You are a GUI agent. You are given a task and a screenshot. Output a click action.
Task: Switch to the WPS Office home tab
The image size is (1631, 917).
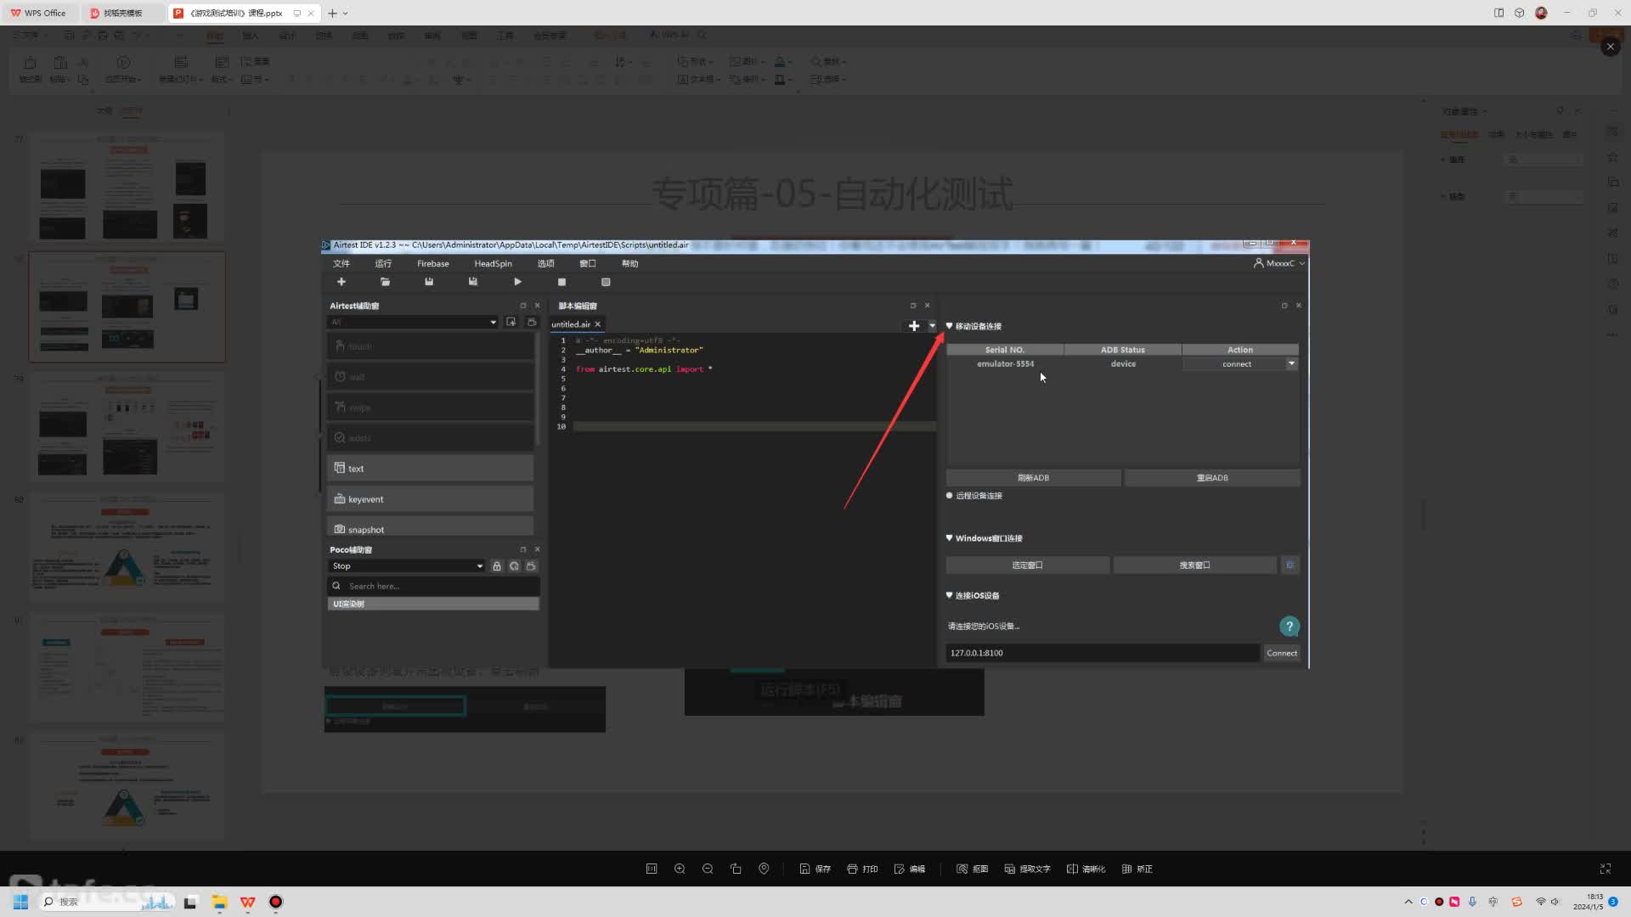click(38, 13)
